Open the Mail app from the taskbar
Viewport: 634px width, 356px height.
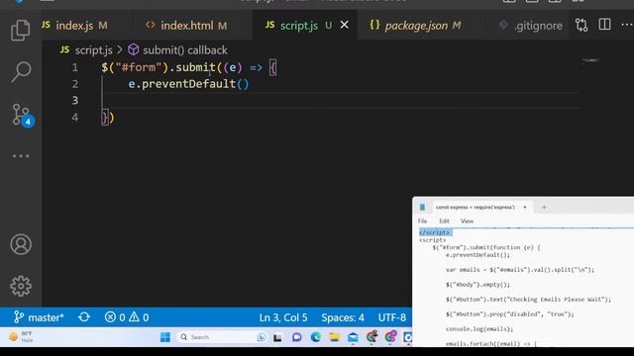353,337
